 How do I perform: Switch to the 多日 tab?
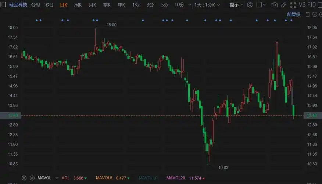pyautogui.click(x=49, y=5)
